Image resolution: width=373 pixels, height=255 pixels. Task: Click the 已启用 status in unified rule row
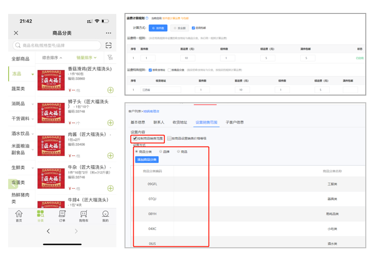360,58
